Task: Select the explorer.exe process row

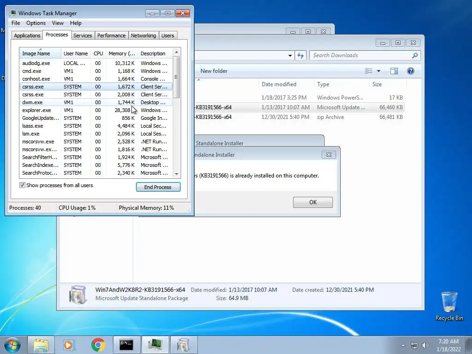Action: pyautogui.click(x=96, y=110)
